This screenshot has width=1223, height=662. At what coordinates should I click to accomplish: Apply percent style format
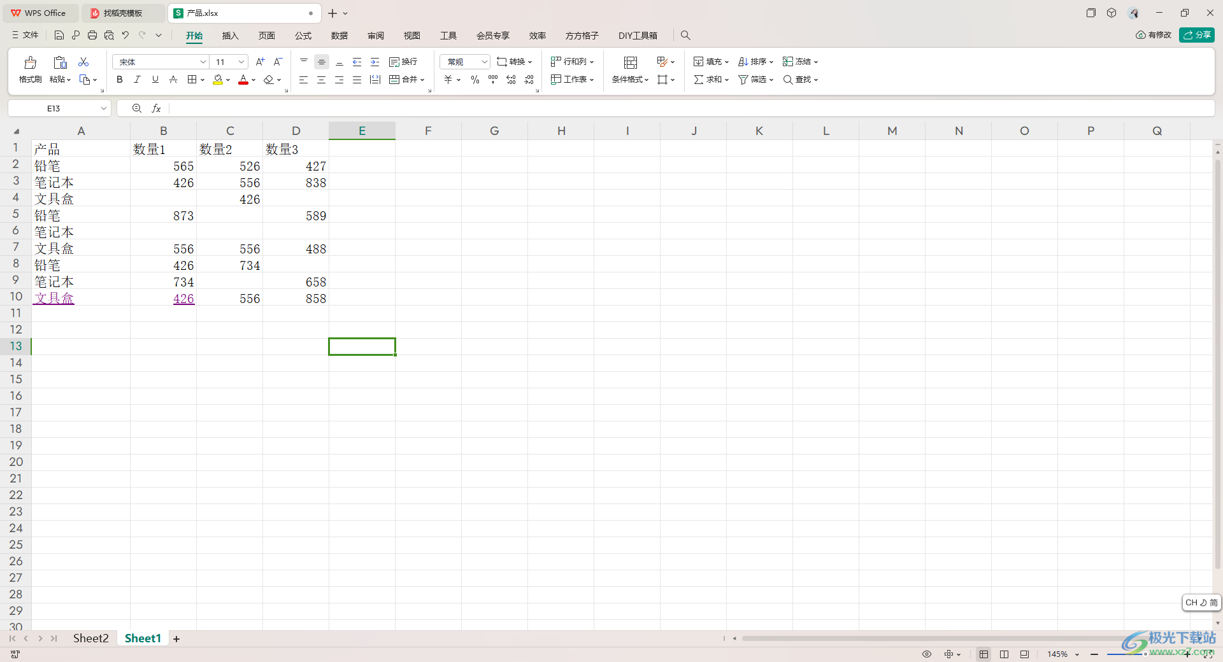pos(475,80)
